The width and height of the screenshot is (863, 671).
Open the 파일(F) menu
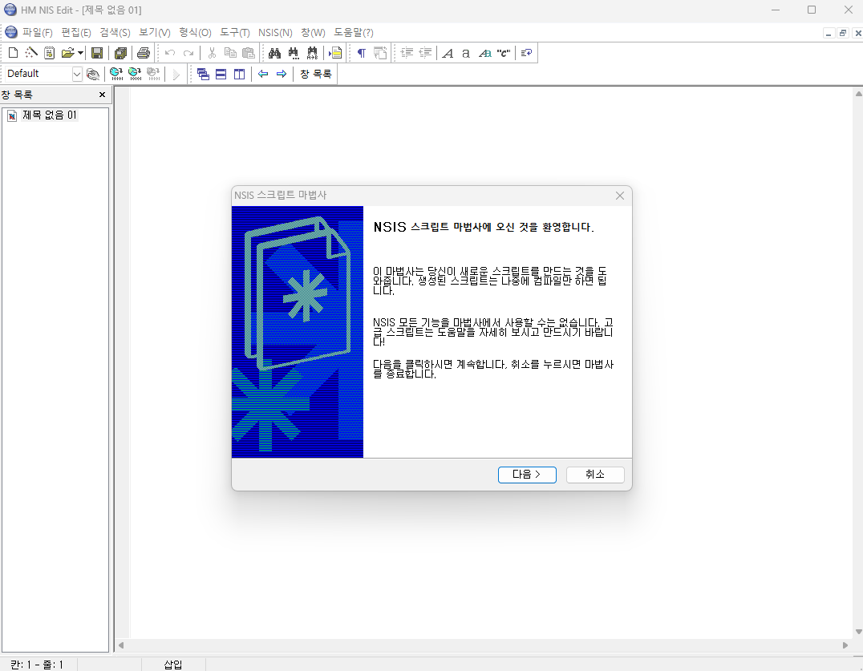[x=38, y=32]
